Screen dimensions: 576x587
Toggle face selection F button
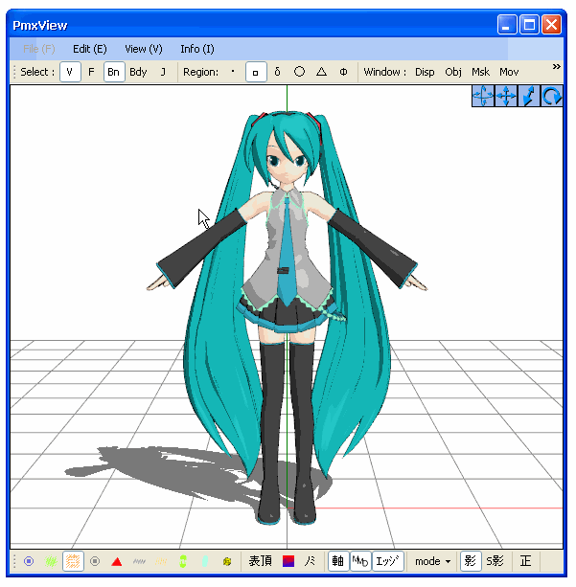pyautogui.click(x=91, y=72)
